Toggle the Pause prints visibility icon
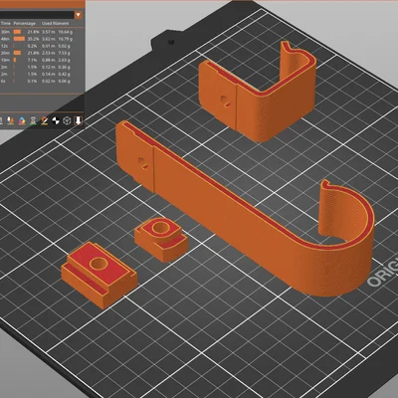398x398 pixels. point(33,120)
